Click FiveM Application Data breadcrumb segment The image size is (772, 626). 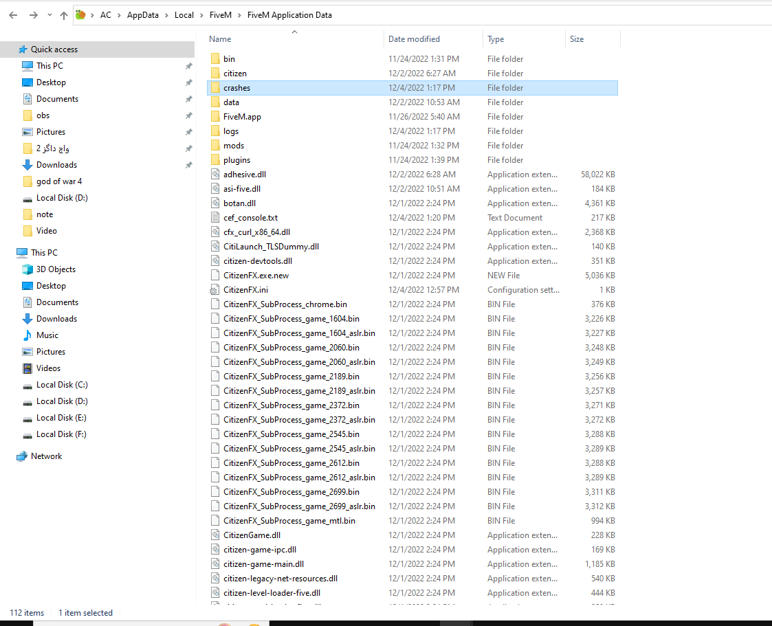(x=289, y=15)
